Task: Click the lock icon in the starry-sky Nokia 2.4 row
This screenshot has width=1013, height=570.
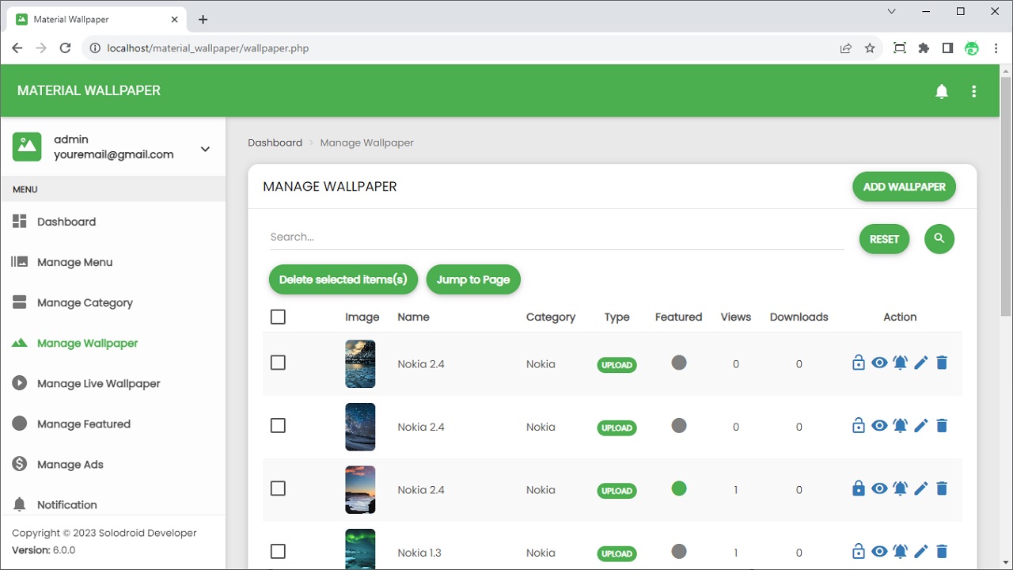Action: pos(859,426)
